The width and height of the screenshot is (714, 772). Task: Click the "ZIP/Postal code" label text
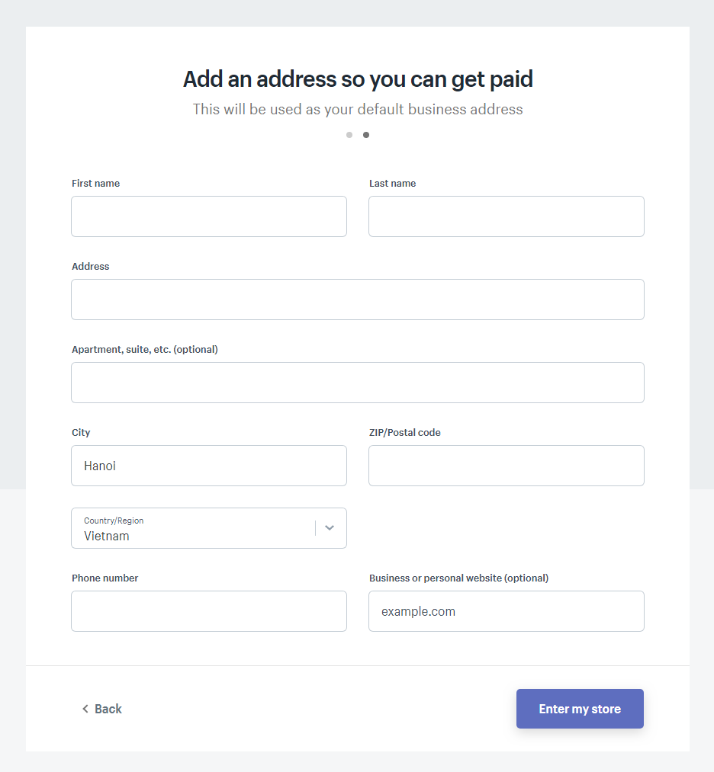[405, 433]
